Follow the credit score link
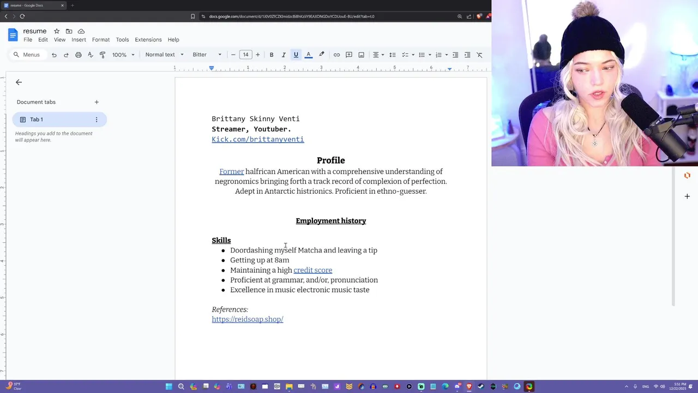This screenshot has width=698, height=393. pyautogui.click(x=313, y=270)
